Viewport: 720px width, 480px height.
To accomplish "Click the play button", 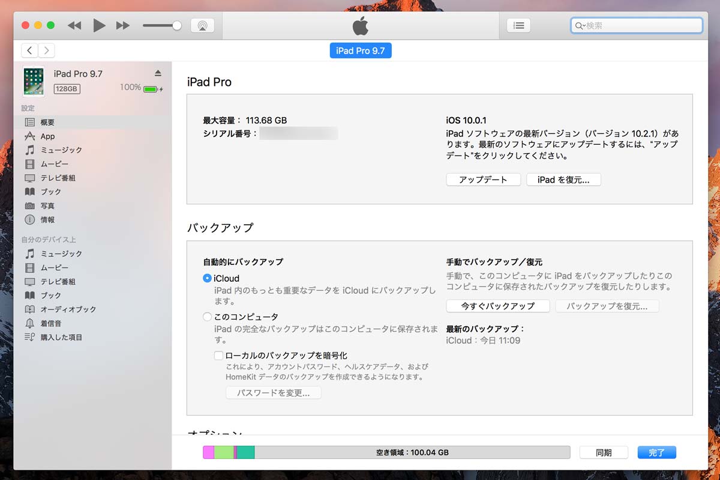I will 99,25.
